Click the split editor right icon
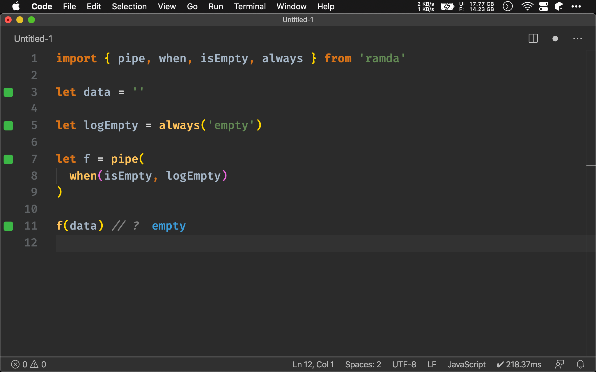 coord(533,39)
